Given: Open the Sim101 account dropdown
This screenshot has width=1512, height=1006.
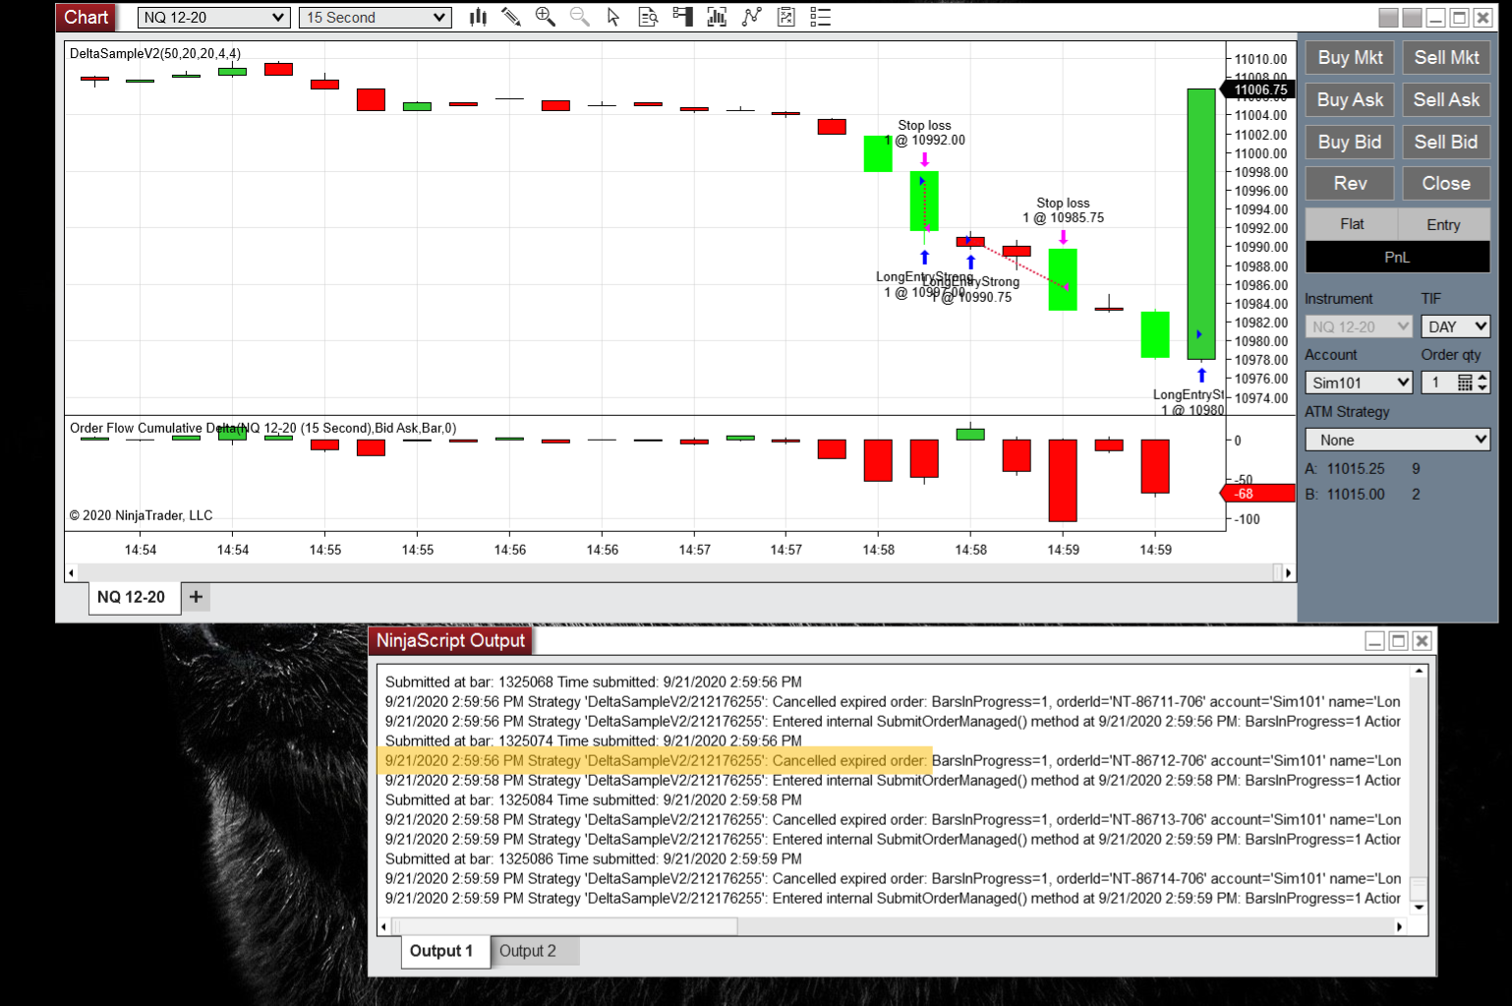Looking at the screenshot, I should tap(1359, 383).
